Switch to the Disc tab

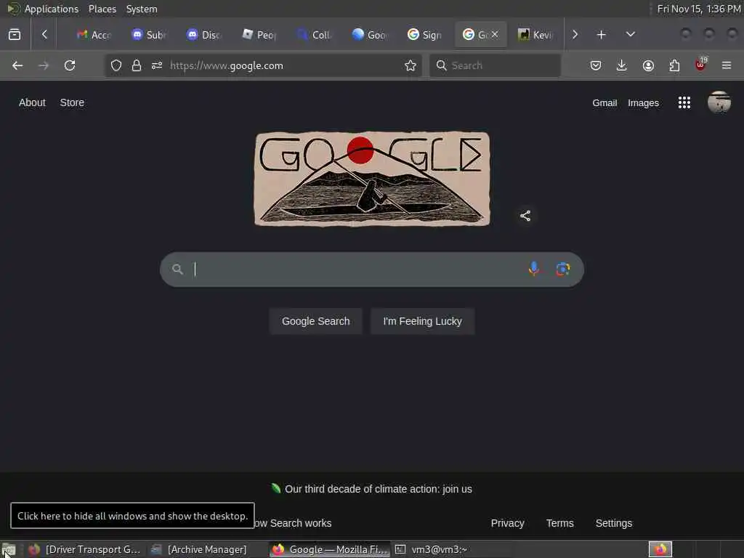204,35
